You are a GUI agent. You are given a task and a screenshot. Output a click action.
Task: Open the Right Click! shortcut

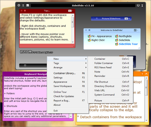pyautogui.click(x=96, y=40)
